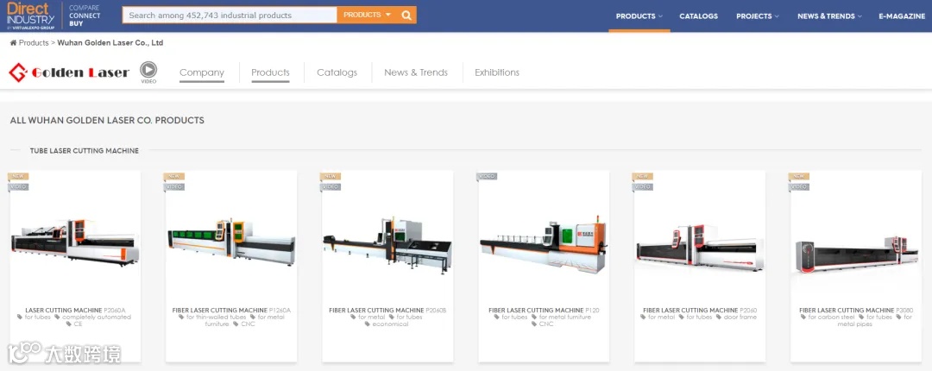This screenshot has width=932, height=371.
Task: Click the DirectIndustry logo
Action: [x=30, y=16]
